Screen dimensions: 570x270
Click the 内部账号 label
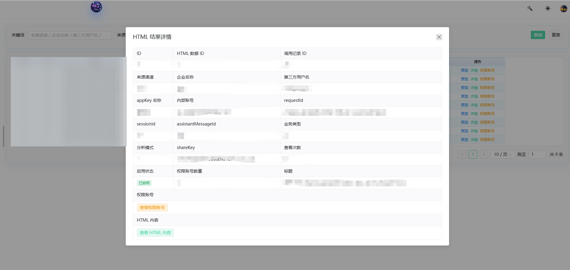185,100
